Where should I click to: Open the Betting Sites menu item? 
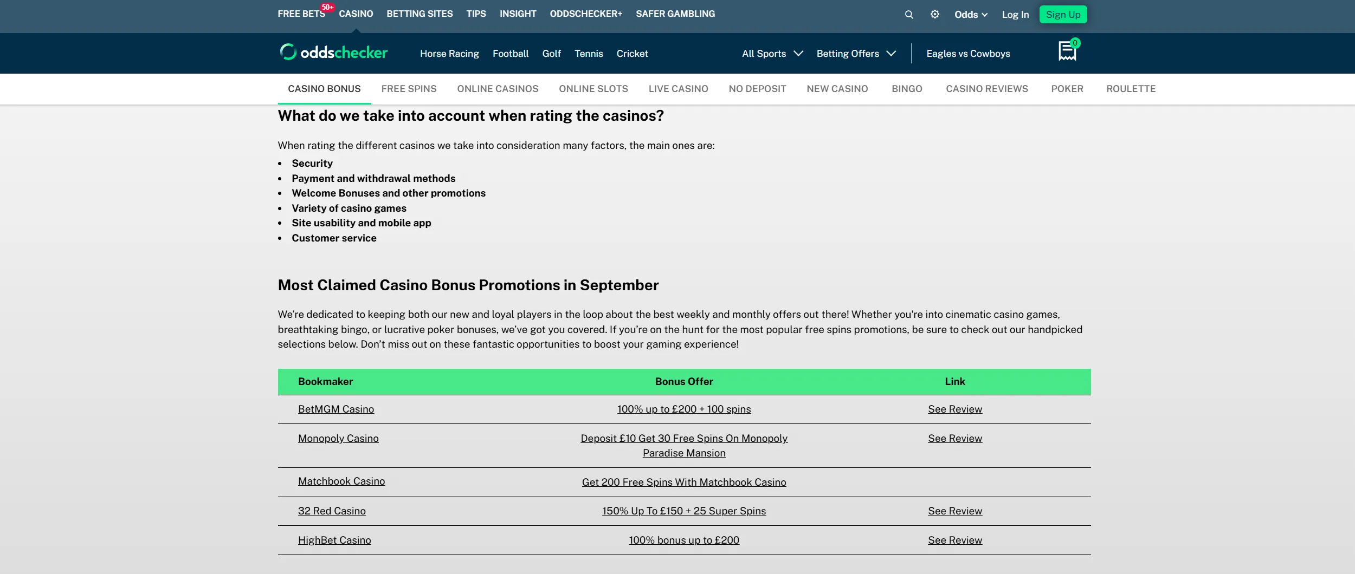(x=420, y=14)
